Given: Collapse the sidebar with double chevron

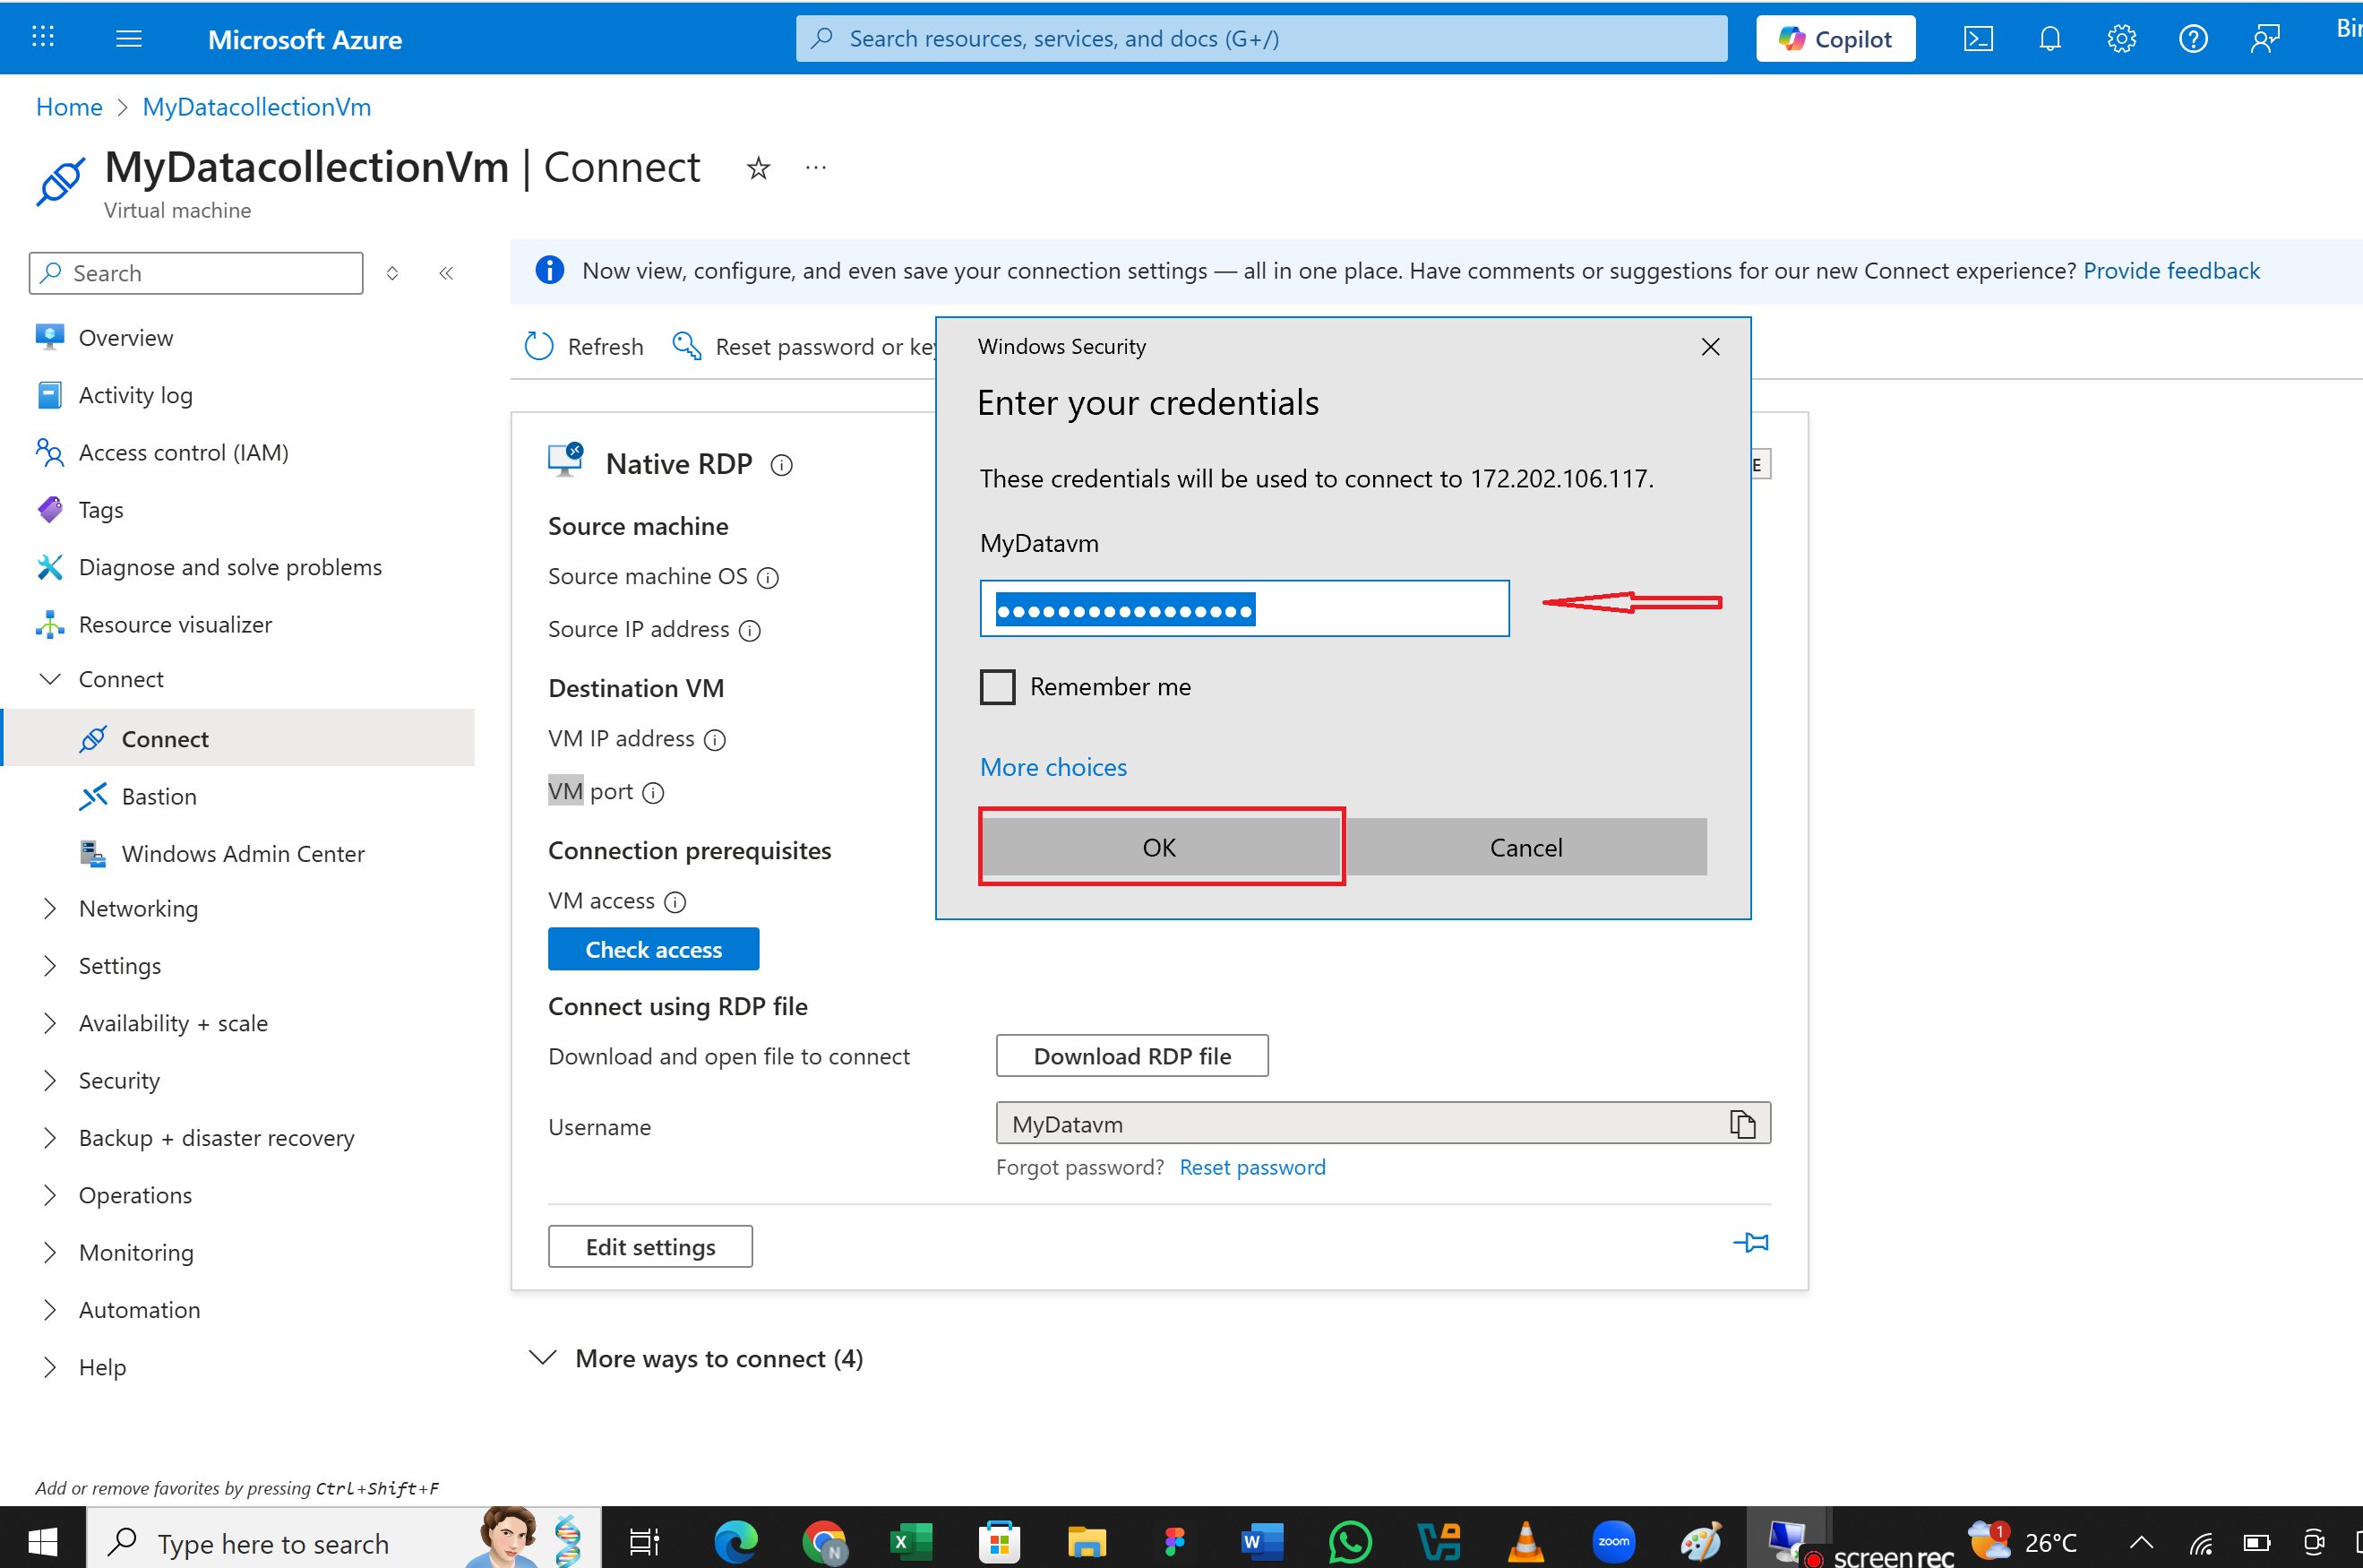Looking at the screenshot, I should 446,273.
